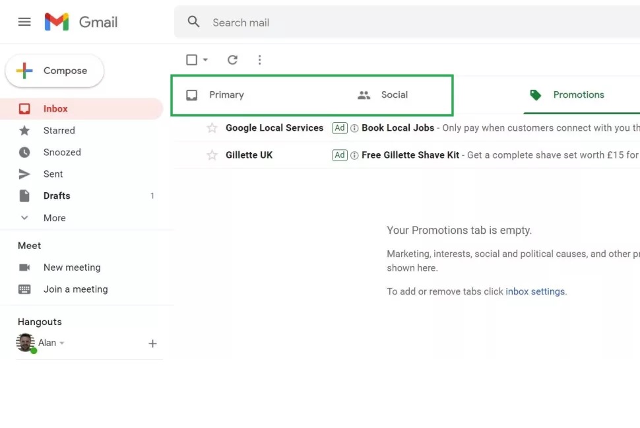Click Alan's Hangouts avatar

click(x=26, y=343)
